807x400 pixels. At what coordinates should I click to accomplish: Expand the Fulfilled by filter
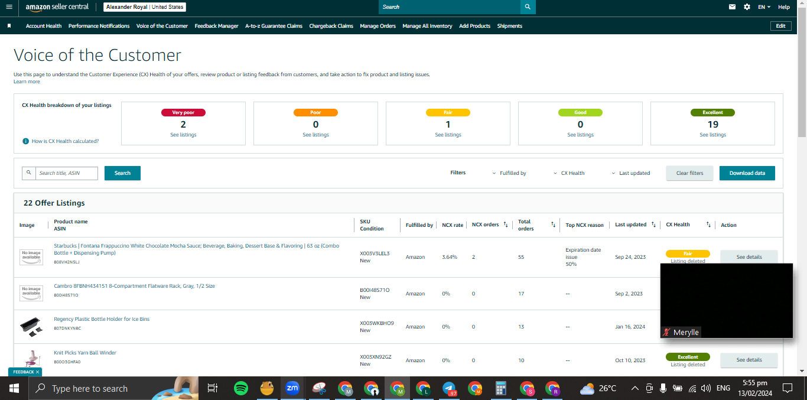(509, 173)
